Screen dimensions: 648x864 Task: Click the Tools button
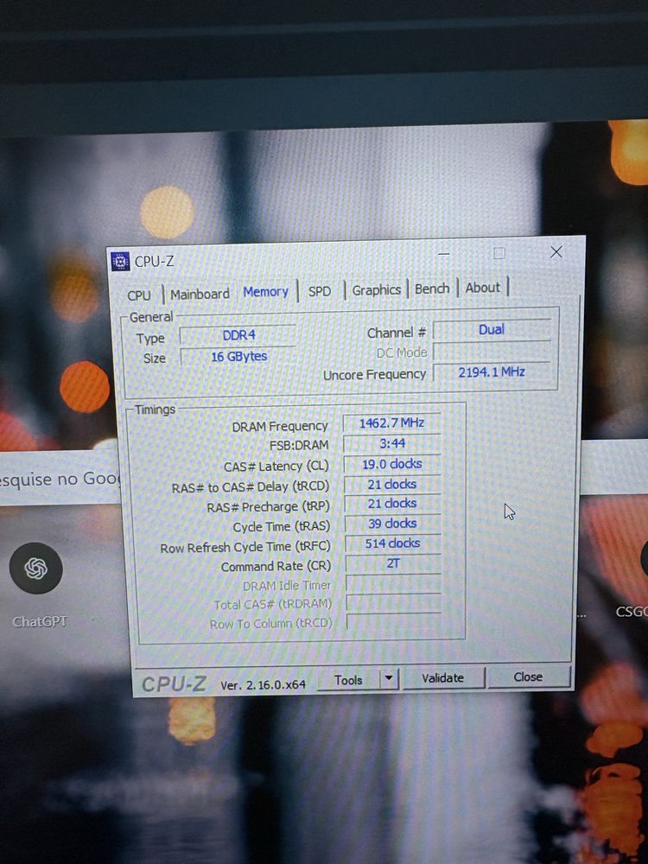[x=348, y=680]
